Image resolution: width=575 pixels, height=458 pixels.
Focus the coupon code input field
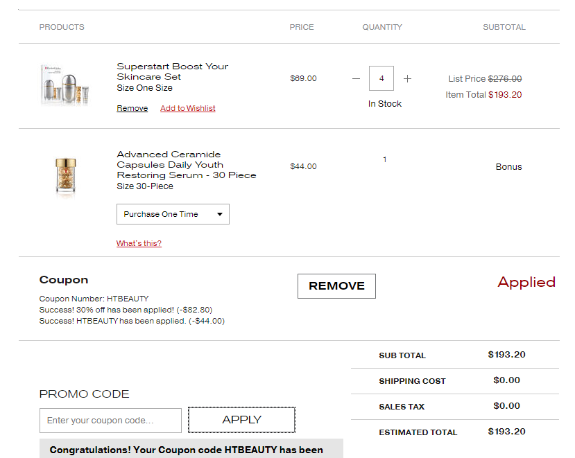tap(110, 421)
